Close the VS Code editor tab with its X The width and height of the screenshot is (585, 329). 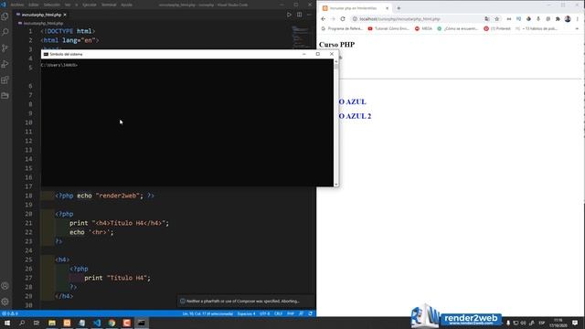(65, 15)
